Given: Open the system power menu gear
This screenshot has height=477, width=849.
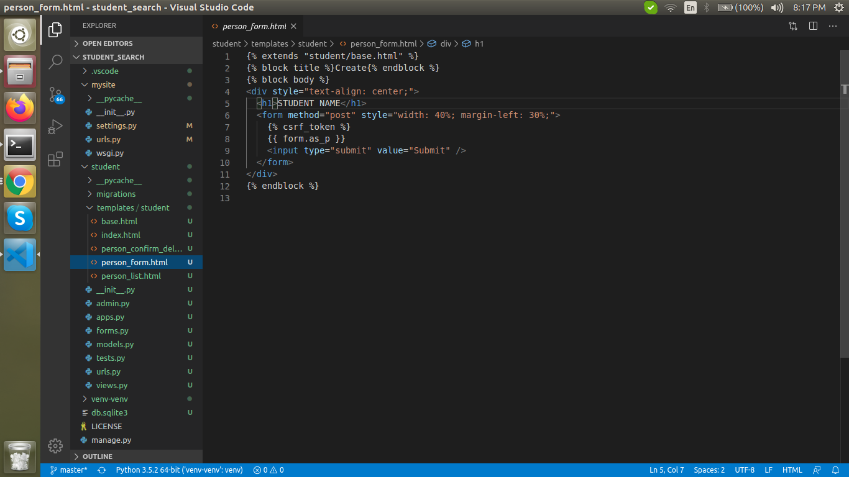Looking at the screenshot, I should click(x=839, y=7).
